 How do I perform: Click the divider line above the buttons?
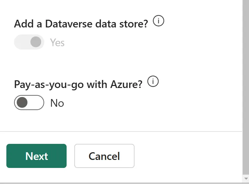[121, 131]
